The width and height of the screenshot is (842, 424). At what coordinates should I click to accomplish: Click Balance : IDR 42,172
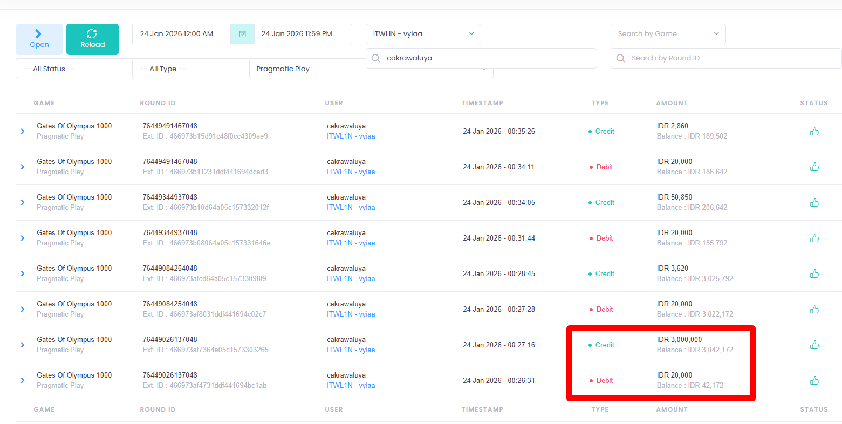(x=690, y=386)
